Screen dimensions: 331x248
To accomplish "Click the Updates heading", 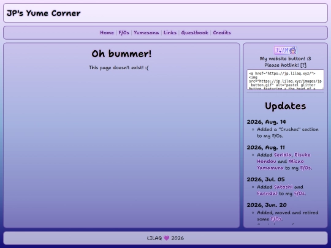I will click(x=286, y=106).
